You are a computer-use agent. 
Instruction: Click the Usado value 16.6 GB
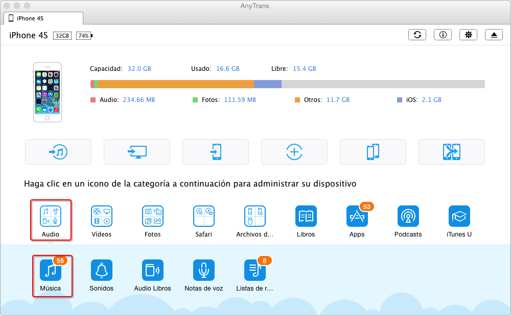click(228, 69)
